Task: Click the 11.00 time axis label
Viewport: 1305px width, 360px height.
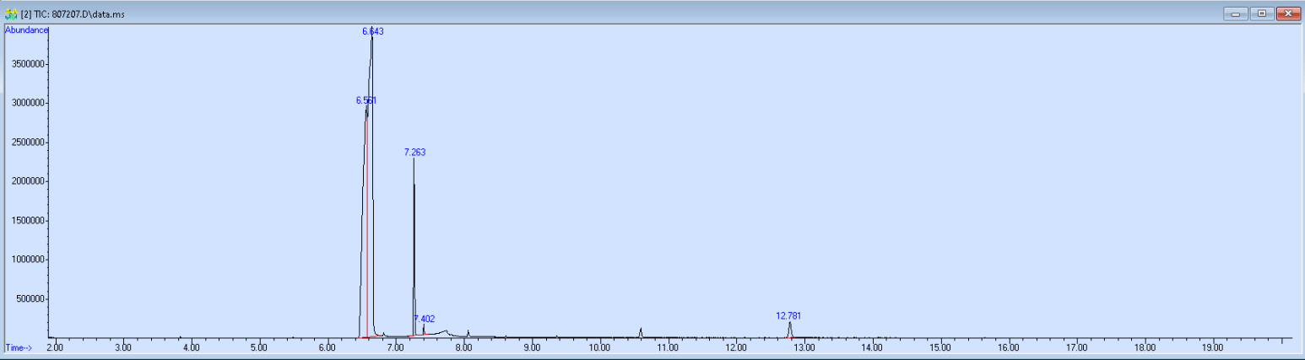Action: [x=668, y=347]
